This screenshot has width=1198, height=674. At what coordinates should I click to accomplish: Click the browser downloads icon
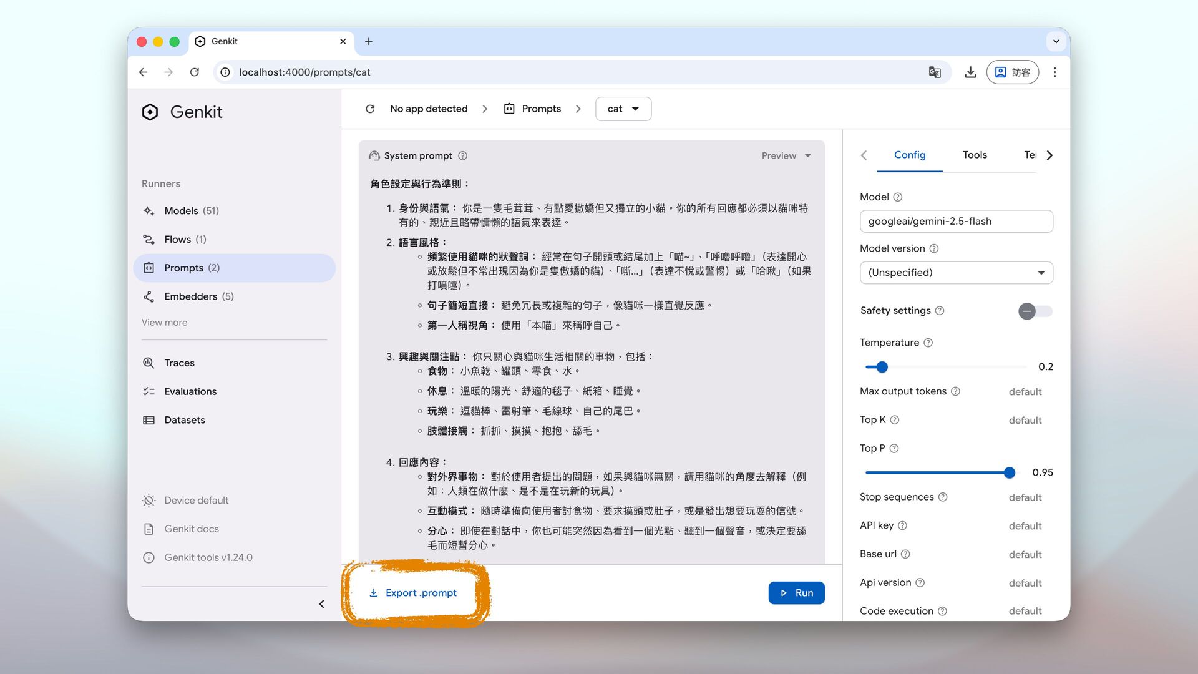click(970, 72)
